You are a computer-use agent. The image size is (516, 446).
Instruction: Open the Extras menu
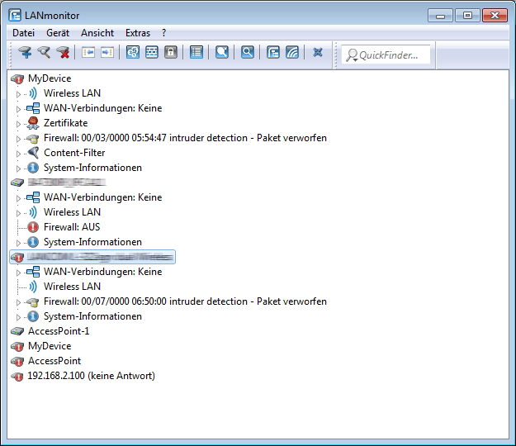(138, 33)
